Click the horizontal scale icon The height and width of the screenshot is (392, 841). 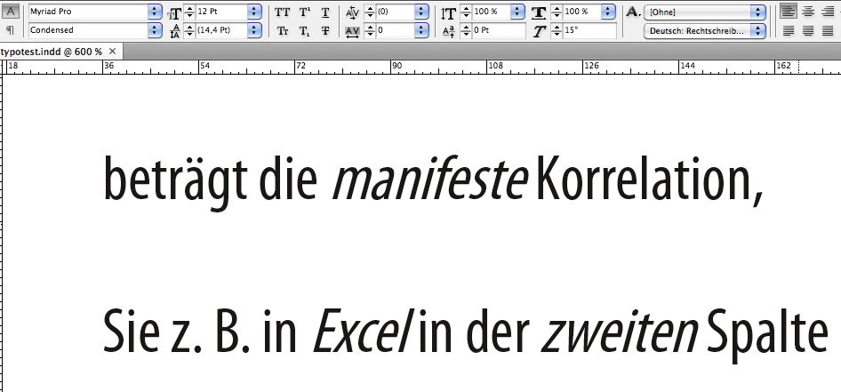coord(539,12)
